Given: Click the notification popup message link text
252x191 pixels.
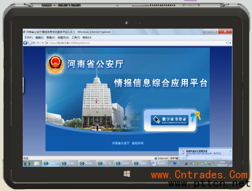Looking at the screenshot, I should pos(204,154).
